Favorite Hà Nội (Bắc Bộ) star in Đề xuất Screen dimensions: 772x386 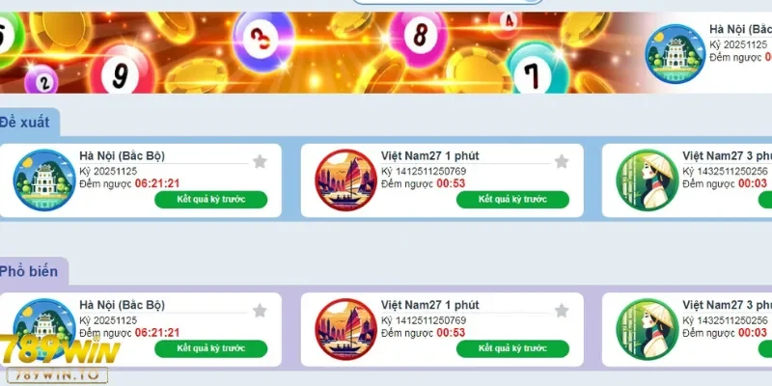260,161
